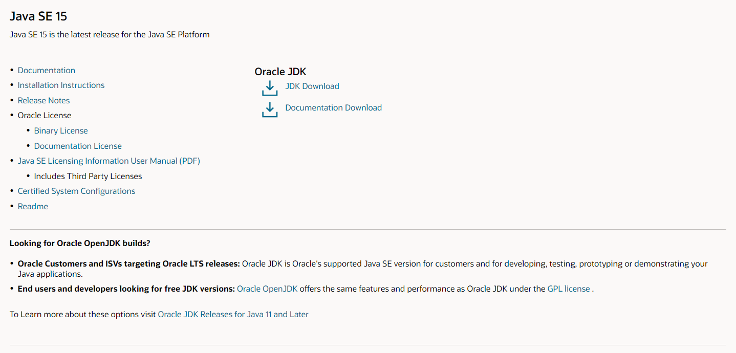Click the Java SE 15 heading
Screen dimensions: 736x353
pyautogui.click(x=38, y=16)
